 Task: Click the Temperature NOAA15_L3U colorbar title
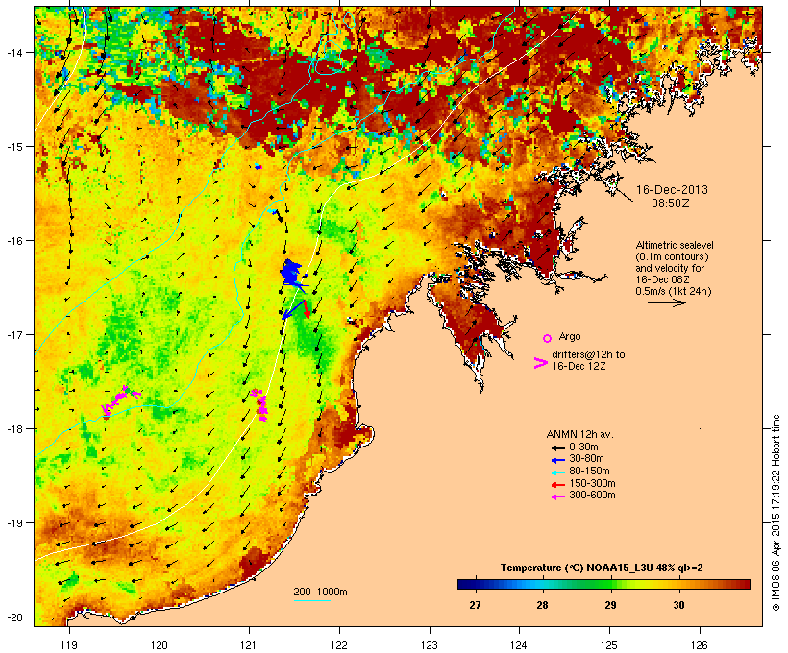[x=602, y=568]
